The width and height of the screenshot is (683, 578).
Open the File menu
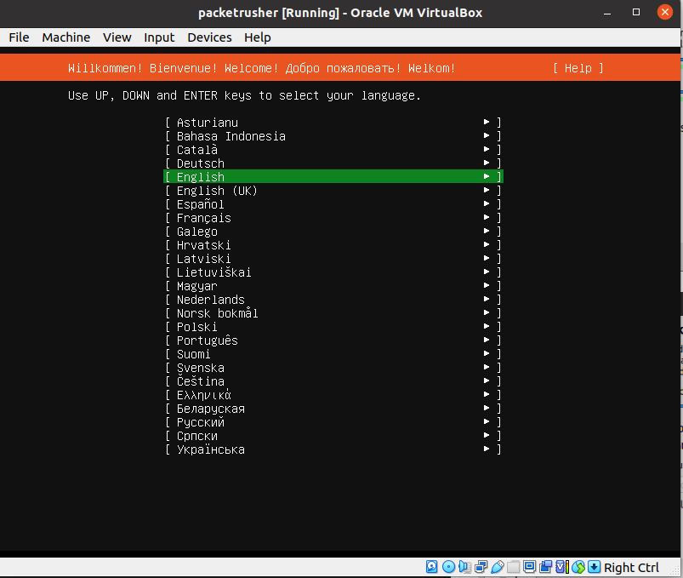19,37
